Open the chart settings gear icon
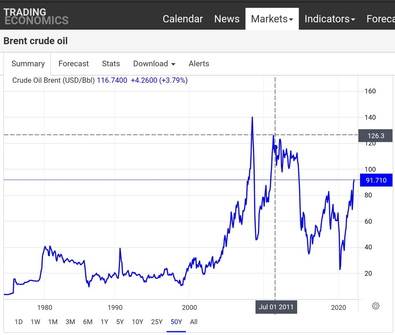 (375, 306)
